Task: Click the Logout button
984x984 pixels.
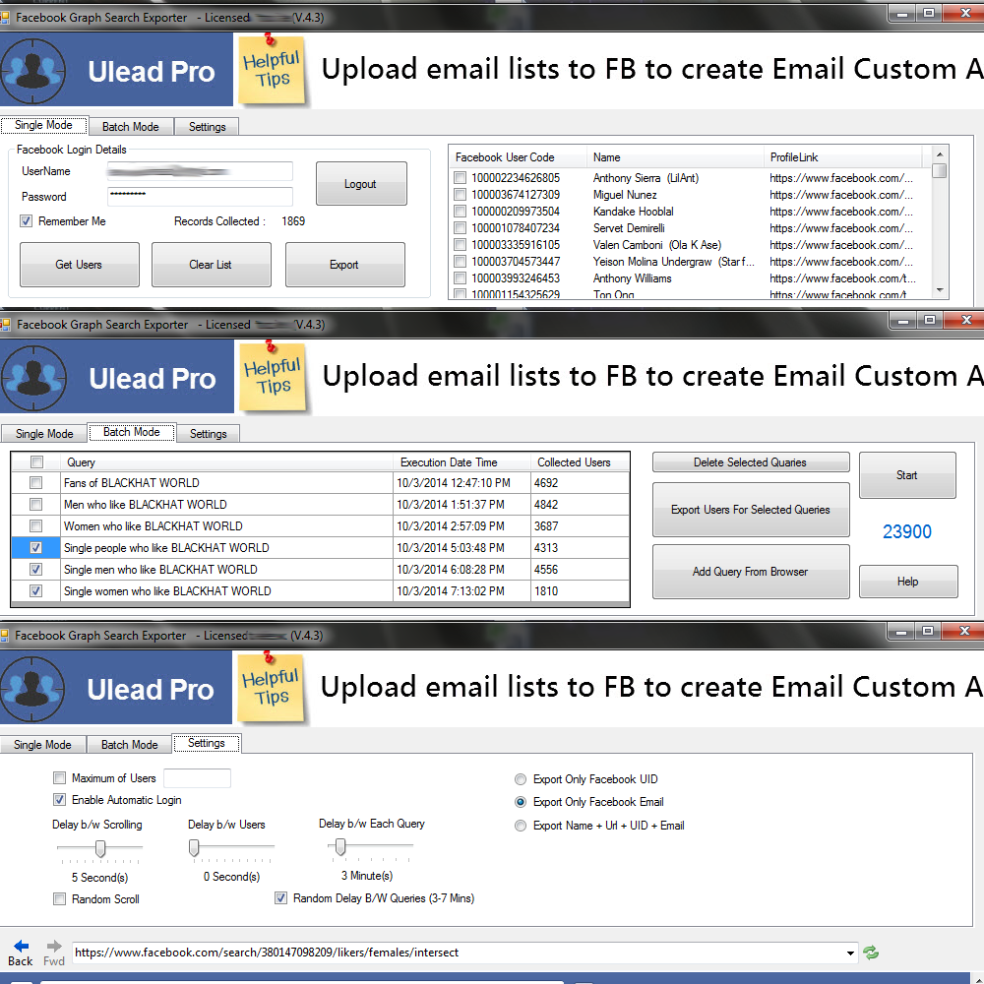Action: 361,184
